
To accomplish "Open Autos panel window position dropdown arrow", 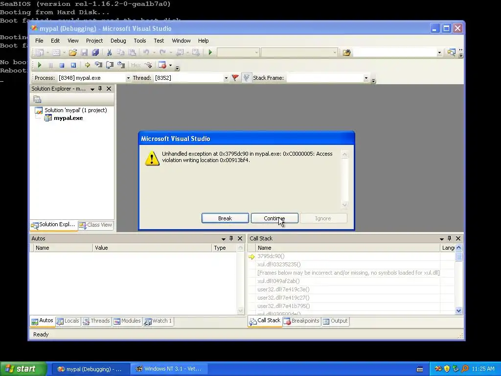I will pyautogui.click(x=223, y=238).
